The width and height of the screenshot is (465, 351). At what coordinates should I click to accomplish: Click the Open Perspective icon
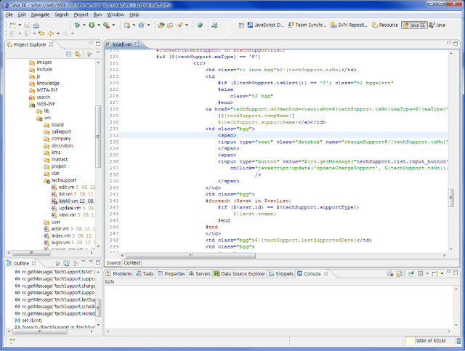point(241,25)
